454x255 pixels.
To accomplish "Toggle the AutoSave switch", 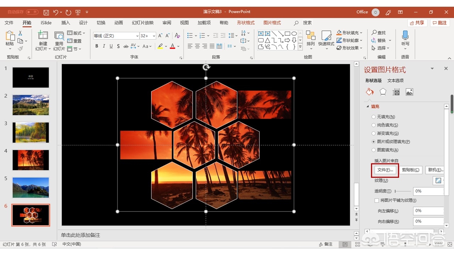I will 32,12.
